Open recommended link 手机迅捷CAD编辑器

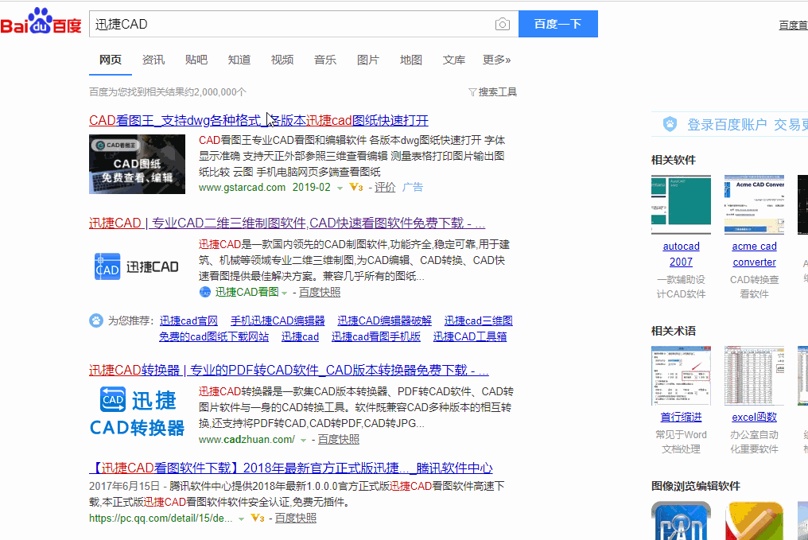(278, 321)
